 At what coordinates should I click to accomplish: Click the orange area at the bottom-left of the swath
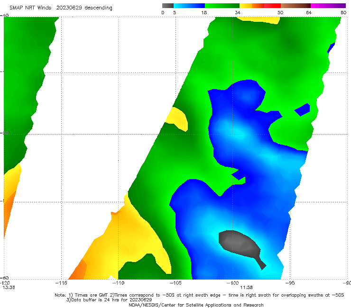78,270
